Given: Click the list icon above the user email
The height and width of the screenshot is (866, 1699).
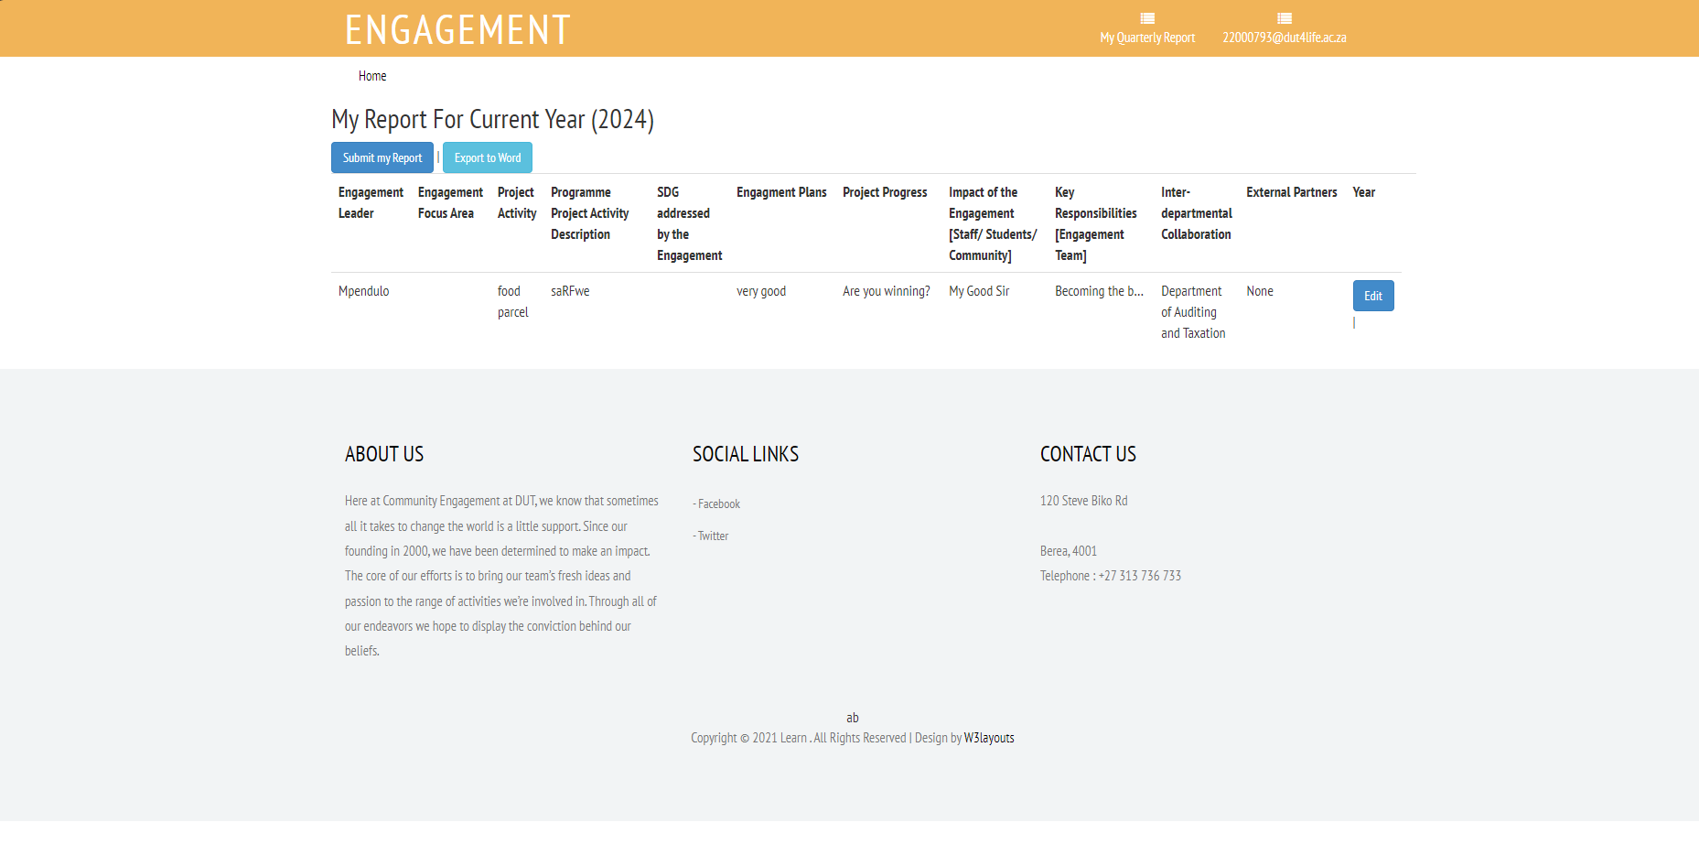Looking at the screenshot, I should coord(1284,18).
